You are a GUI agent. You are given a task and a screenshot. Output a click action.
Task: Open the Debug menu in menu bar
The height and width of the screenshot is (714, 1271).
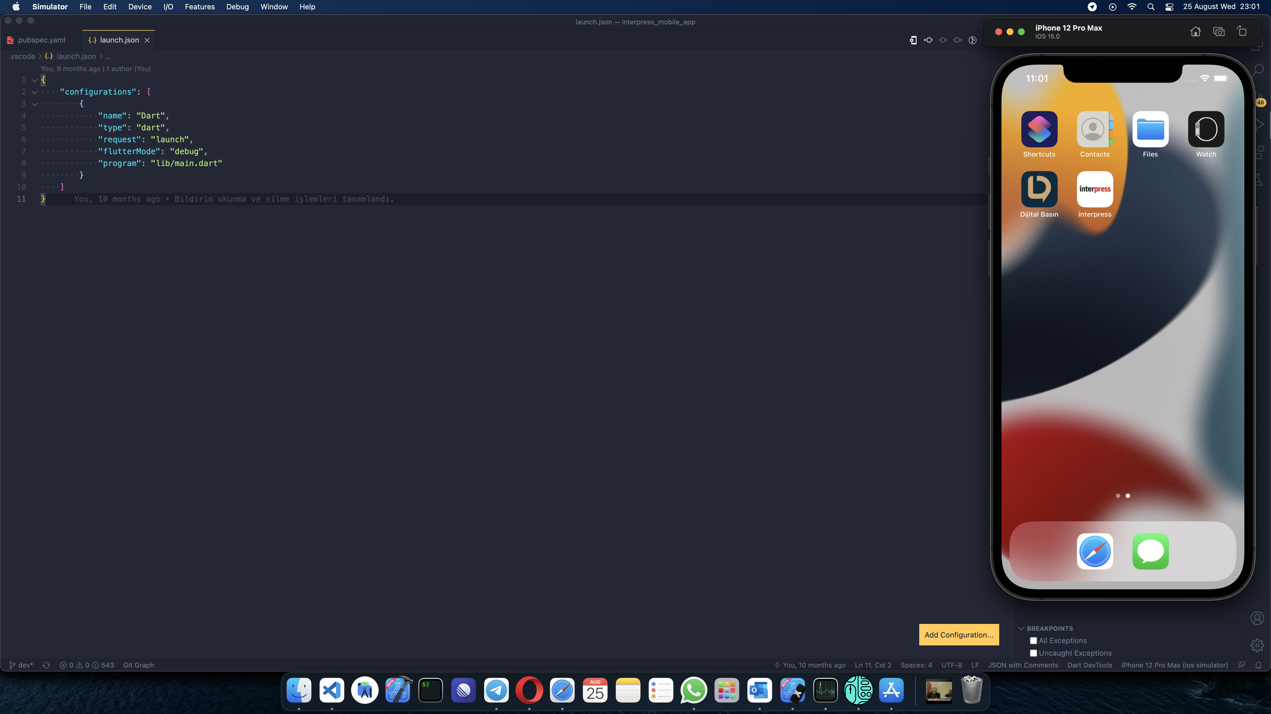pyautogui.click(x=237, y=7)
